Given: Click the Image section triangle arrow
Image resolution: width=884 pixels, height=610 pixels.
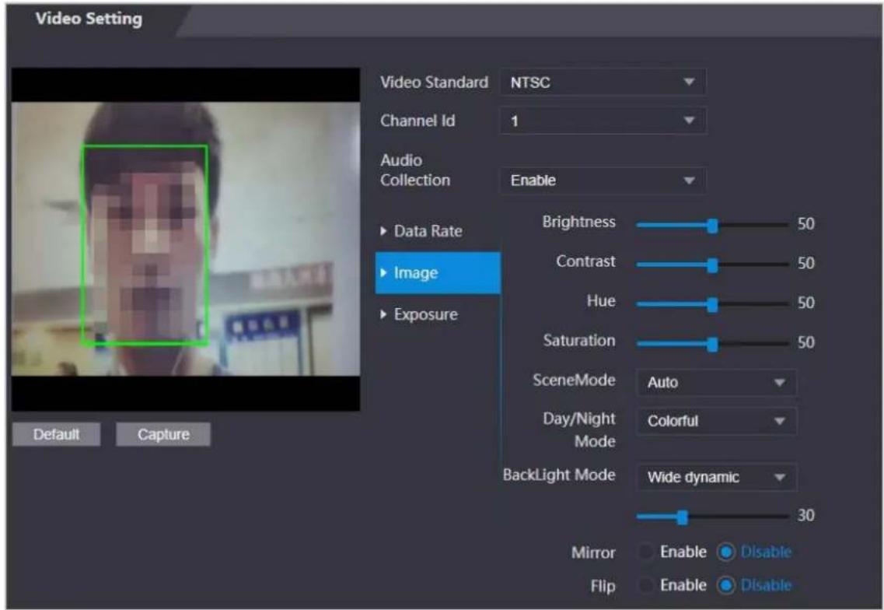Looking at the screenshot, I should coord(384,273).
